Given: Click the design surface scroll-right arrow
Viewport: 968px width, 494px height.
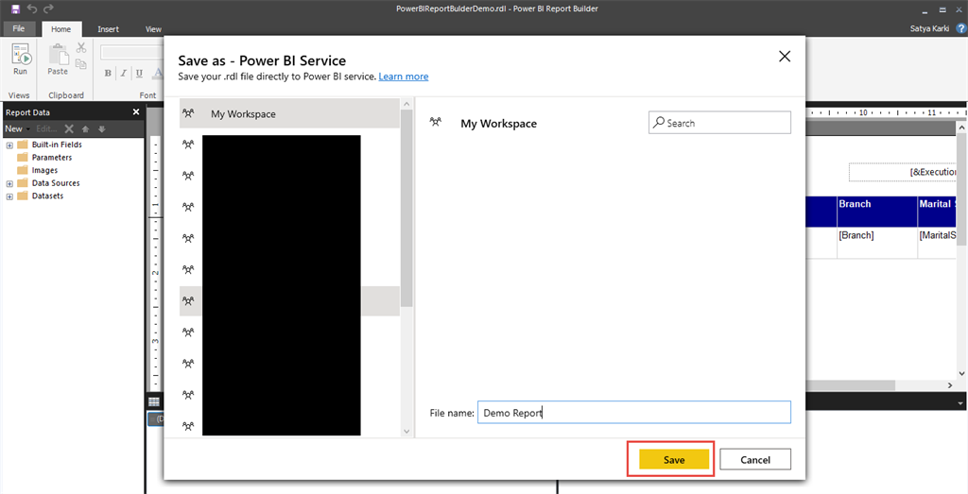Looking at the screenshot, I should coord(950,385).
